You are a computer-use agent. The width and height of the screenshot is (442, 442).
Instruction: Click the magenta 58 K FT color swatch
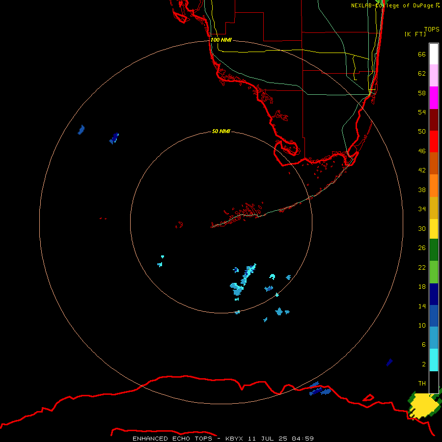(x=434, y=98)
